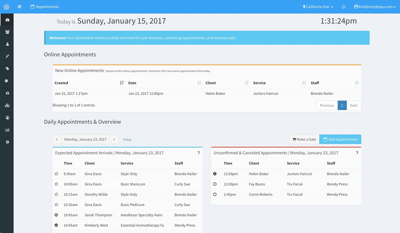Open the dashboard gauge icon in sidebar
Viewport: 400px width, 233px height.
[x=7, y=20]
